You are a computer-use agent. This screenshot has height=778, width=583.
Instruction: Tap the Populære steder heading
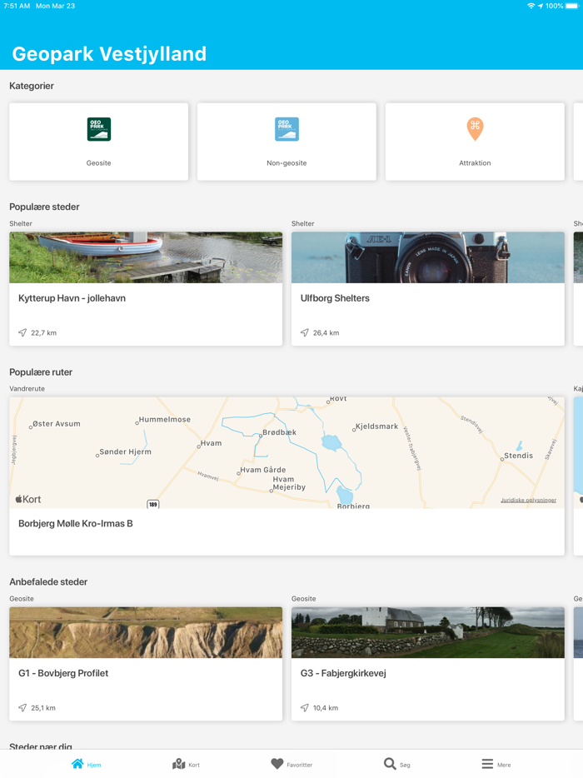pos(44,207)
